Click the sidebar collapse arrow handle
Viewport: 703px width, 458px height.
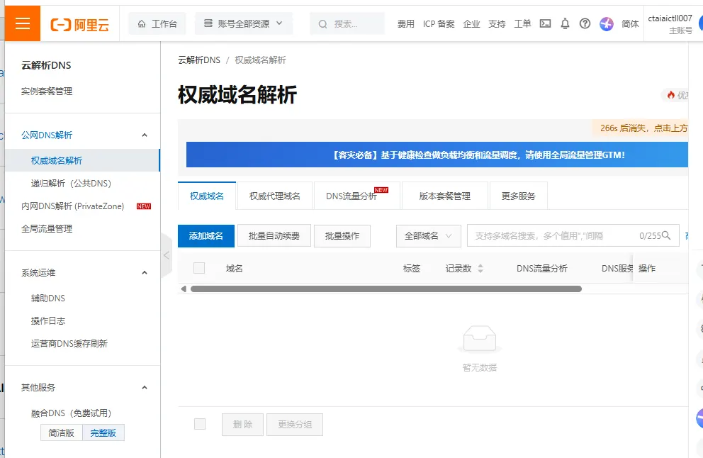pos(167,255)
